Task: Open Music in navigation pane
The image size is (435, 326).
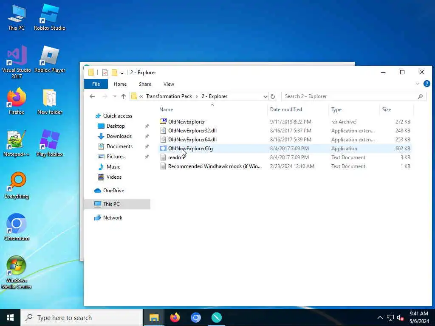Action: 113,166
